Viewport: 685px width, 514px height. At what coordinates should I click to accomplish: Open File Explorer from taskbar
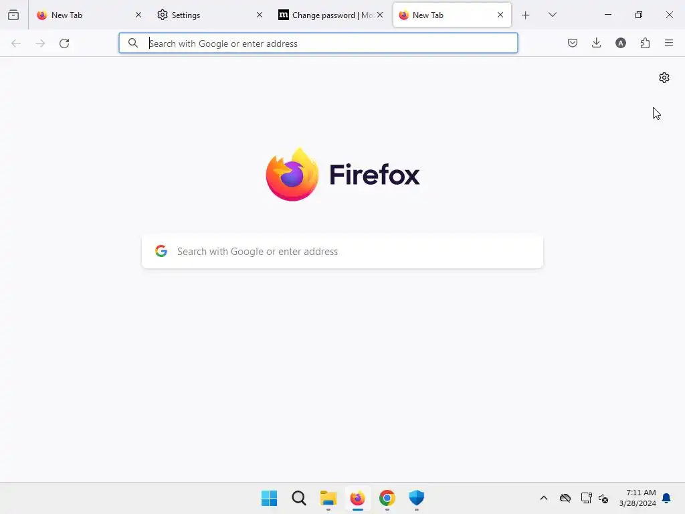click(328, 498)
